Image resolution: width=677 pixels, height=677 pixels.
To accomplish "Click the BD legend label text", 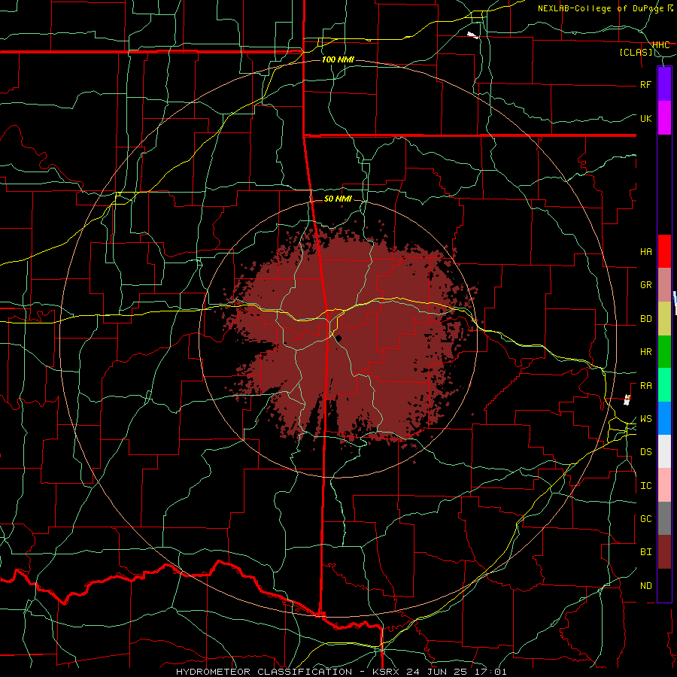I will (x=645, y=319).
